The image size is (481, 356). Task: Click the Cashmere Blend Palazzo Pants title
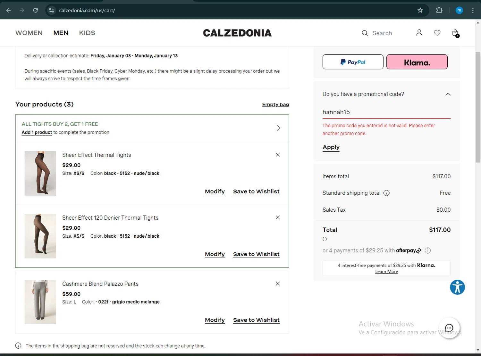coord(100,284)
